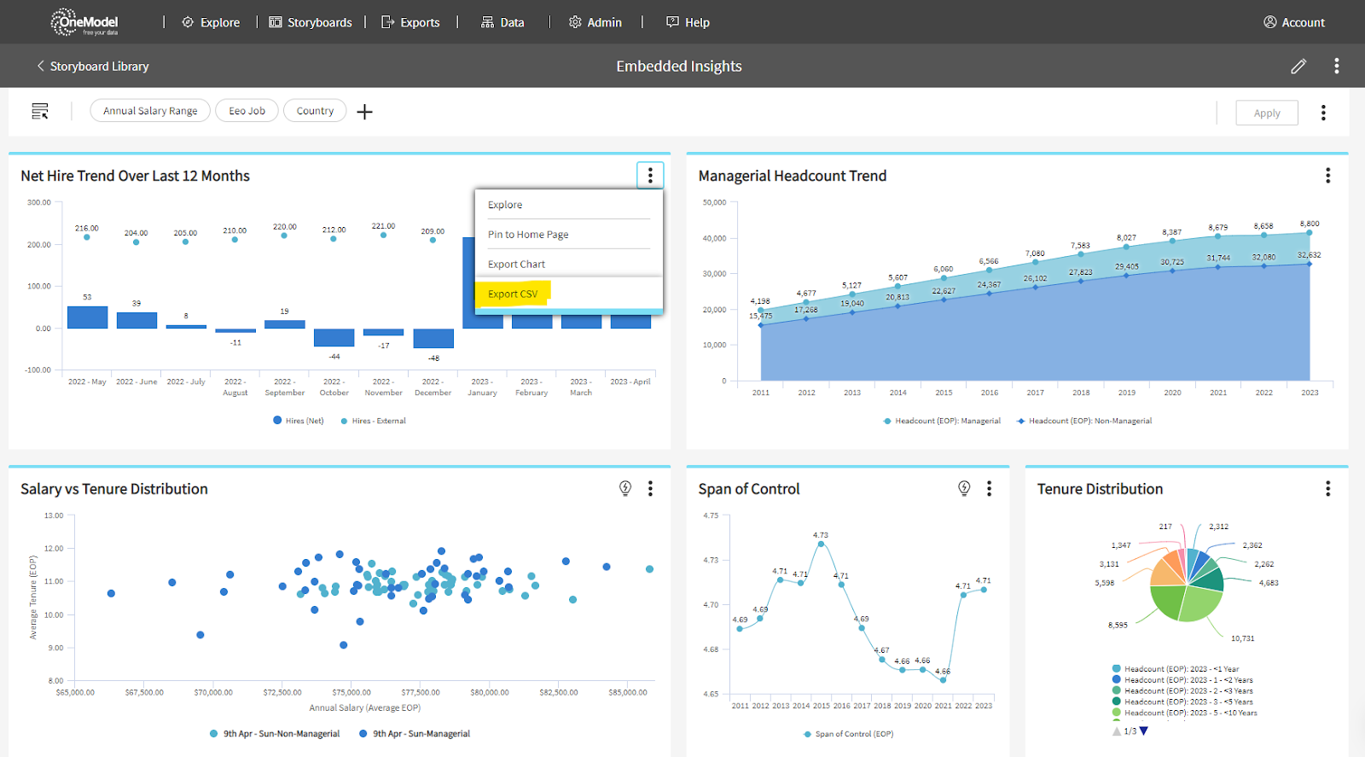Toggle Headcount (EOP): Managerial legend series

pos(941,421)
